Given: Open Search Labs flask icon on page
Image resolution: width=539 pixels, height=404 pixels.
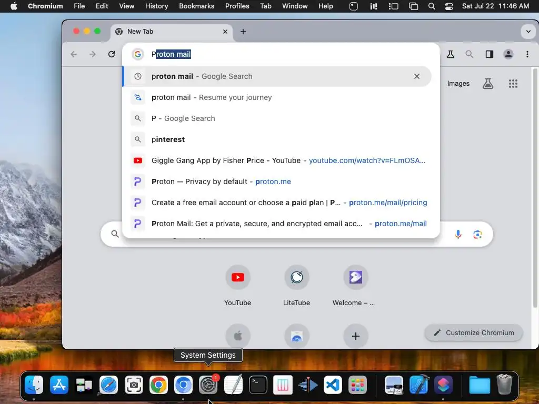Looking at the screenshot, I should 488,84.
